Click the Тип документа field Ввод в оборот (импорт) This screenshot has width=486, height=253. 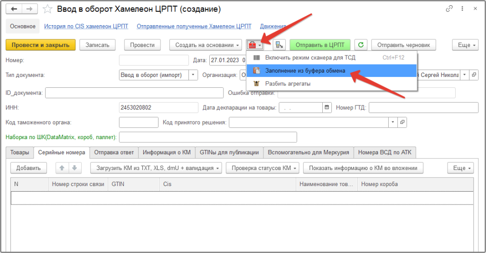[154, 75]
